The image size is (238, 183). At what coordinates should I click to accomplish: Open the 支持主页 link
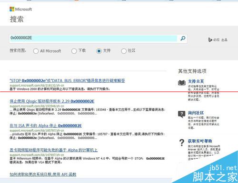coord(196,81)
